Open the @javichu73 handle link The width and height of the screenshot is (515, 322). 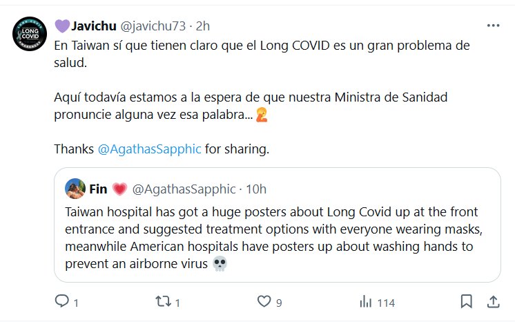(x=155, y=26)
